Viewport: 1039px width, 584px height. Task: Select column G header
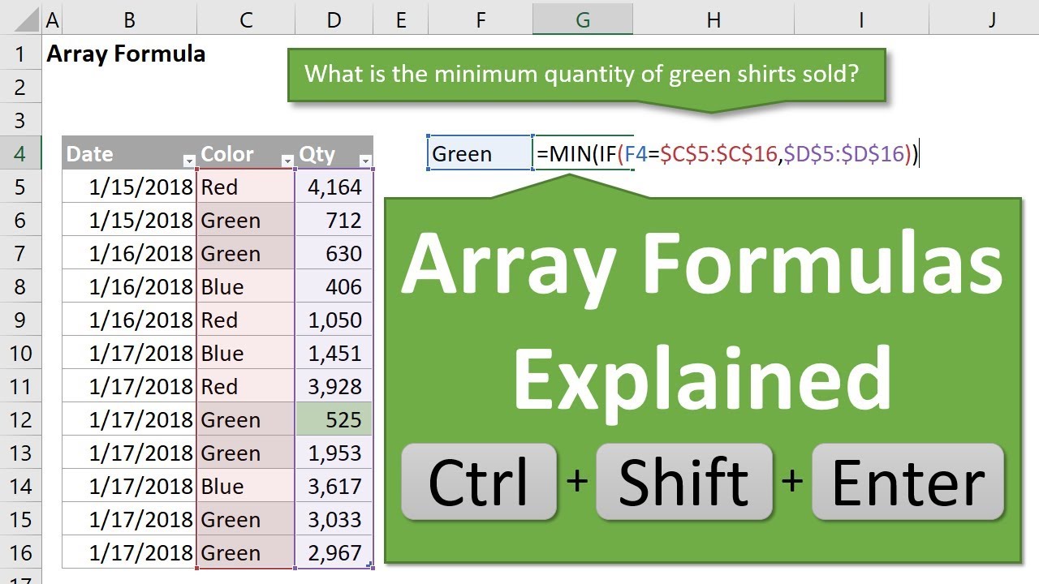pos(583,20)
